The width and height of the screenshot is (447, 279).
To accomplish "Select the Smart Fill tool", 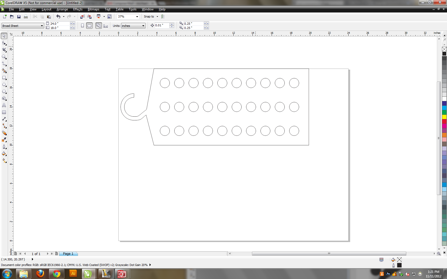I will (4, 71).
